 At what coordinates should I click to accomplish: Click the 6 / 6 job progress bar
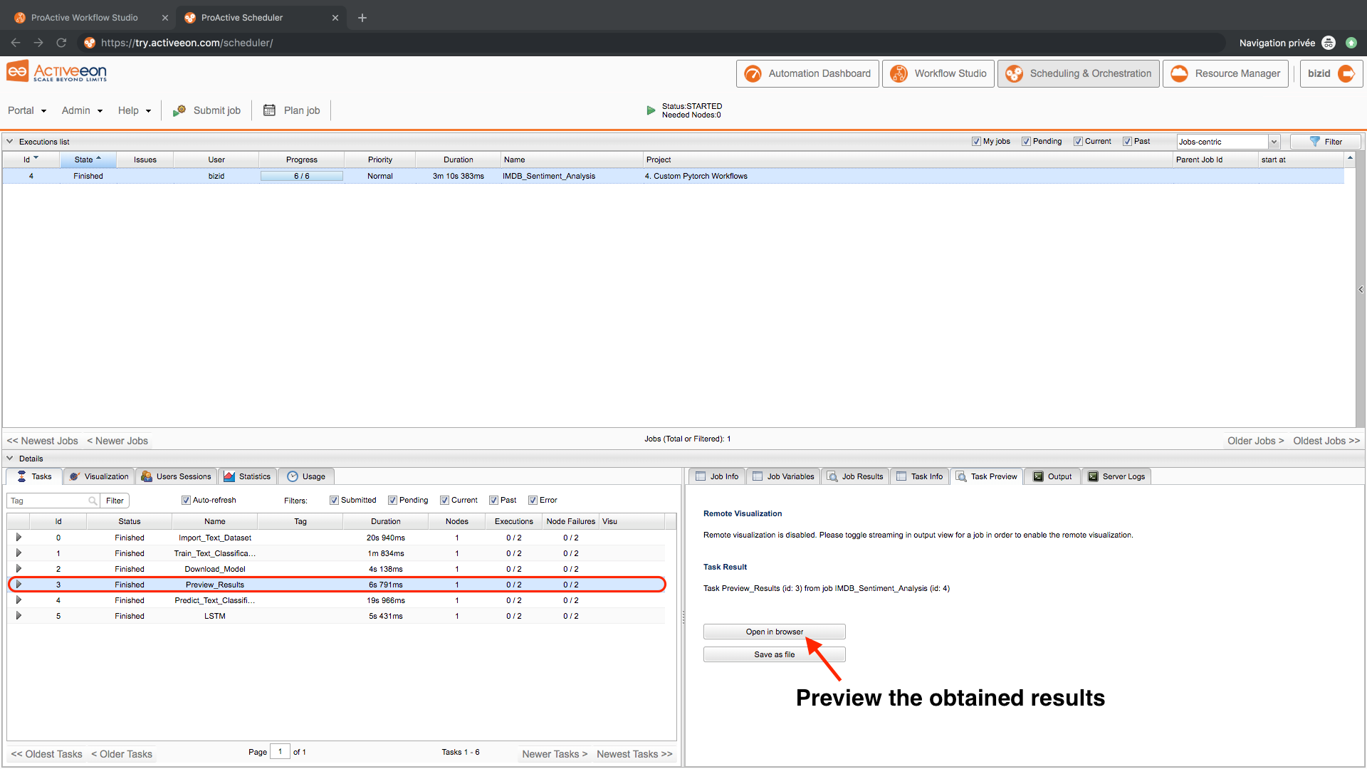click(x=302, y=176)
